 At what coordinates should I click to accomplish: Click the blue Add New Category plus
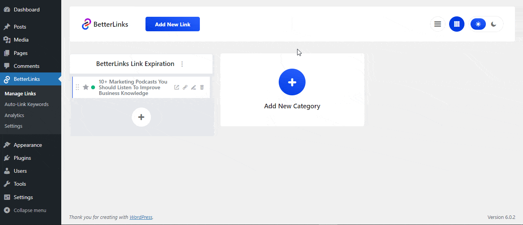pos(292,82)
